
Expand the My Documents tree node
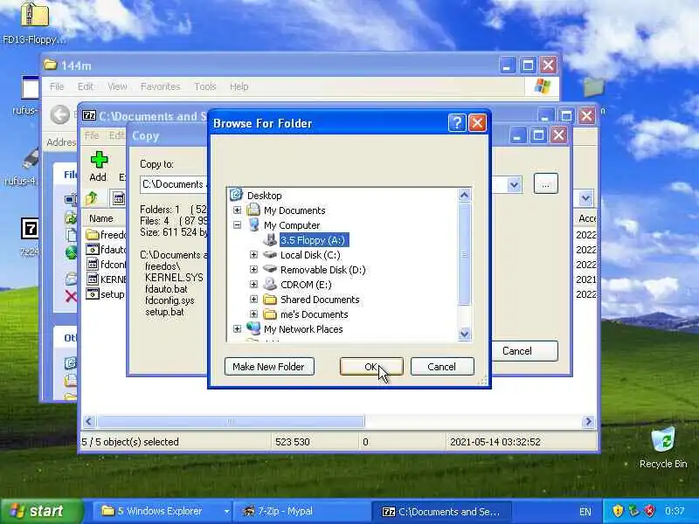coord(237,210)
